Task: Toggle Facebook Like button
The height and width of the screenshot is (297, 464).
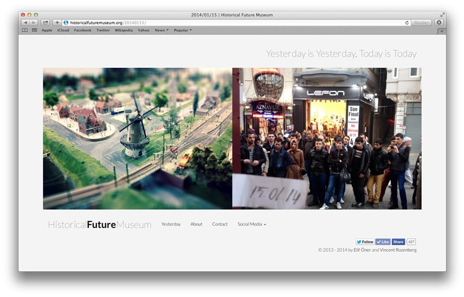Action: (383, 242)
